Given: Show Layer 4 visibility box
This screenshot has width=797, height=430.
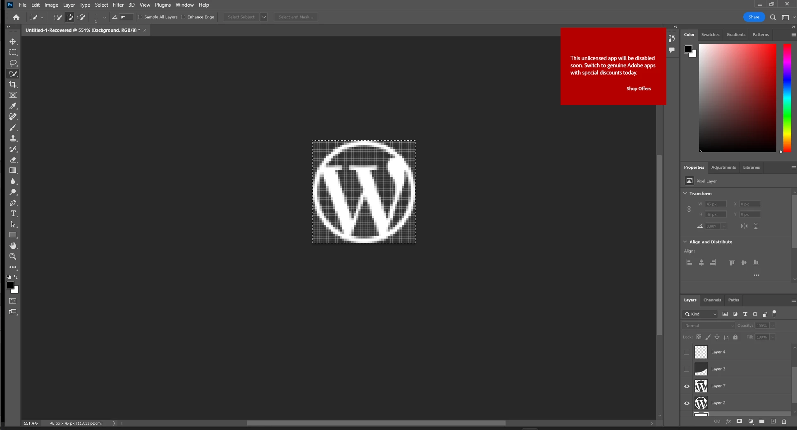Looking at the screenshot, I should click(687, 352).
